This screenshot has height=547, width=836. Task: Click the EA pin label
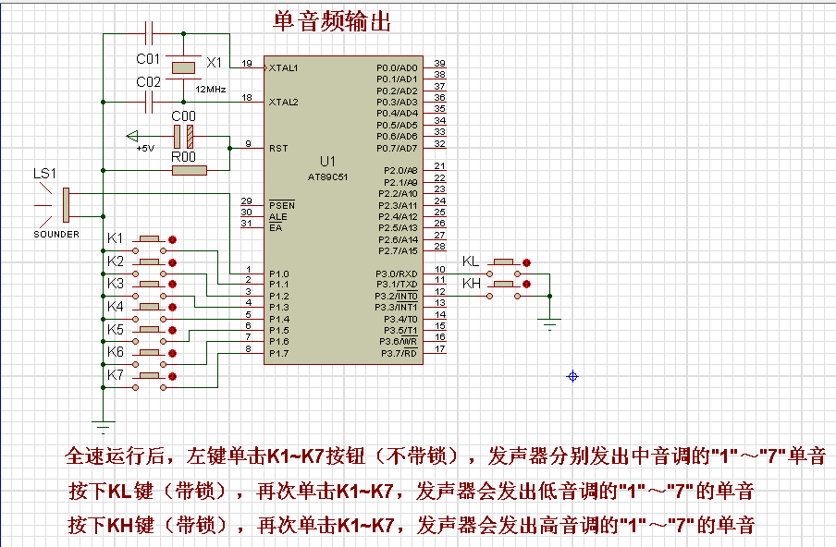[275, 228]
